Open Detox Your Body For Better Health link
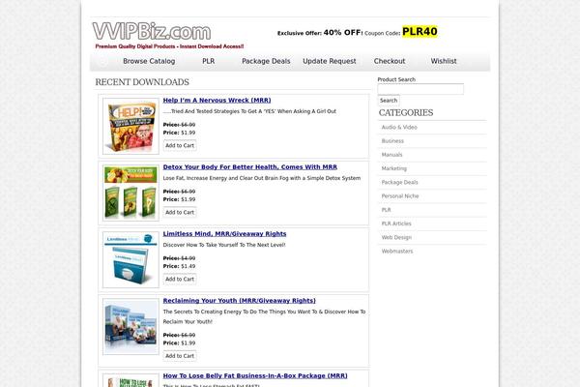This screenshot has width=580, height=387. [250, 167]
